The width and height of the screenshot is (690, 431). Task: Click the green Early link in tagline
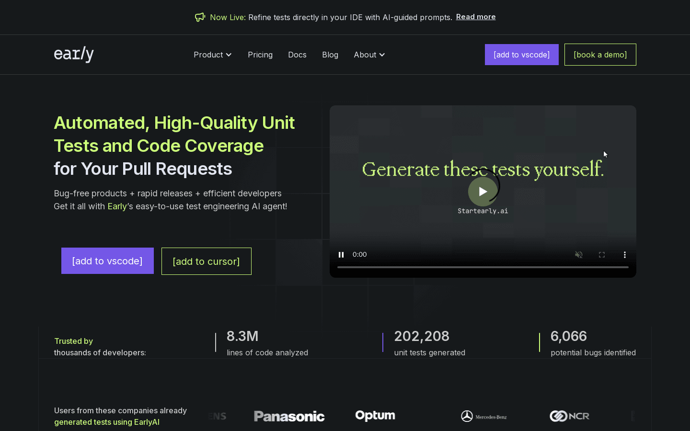pyautogui.click(x=117, y=206)
